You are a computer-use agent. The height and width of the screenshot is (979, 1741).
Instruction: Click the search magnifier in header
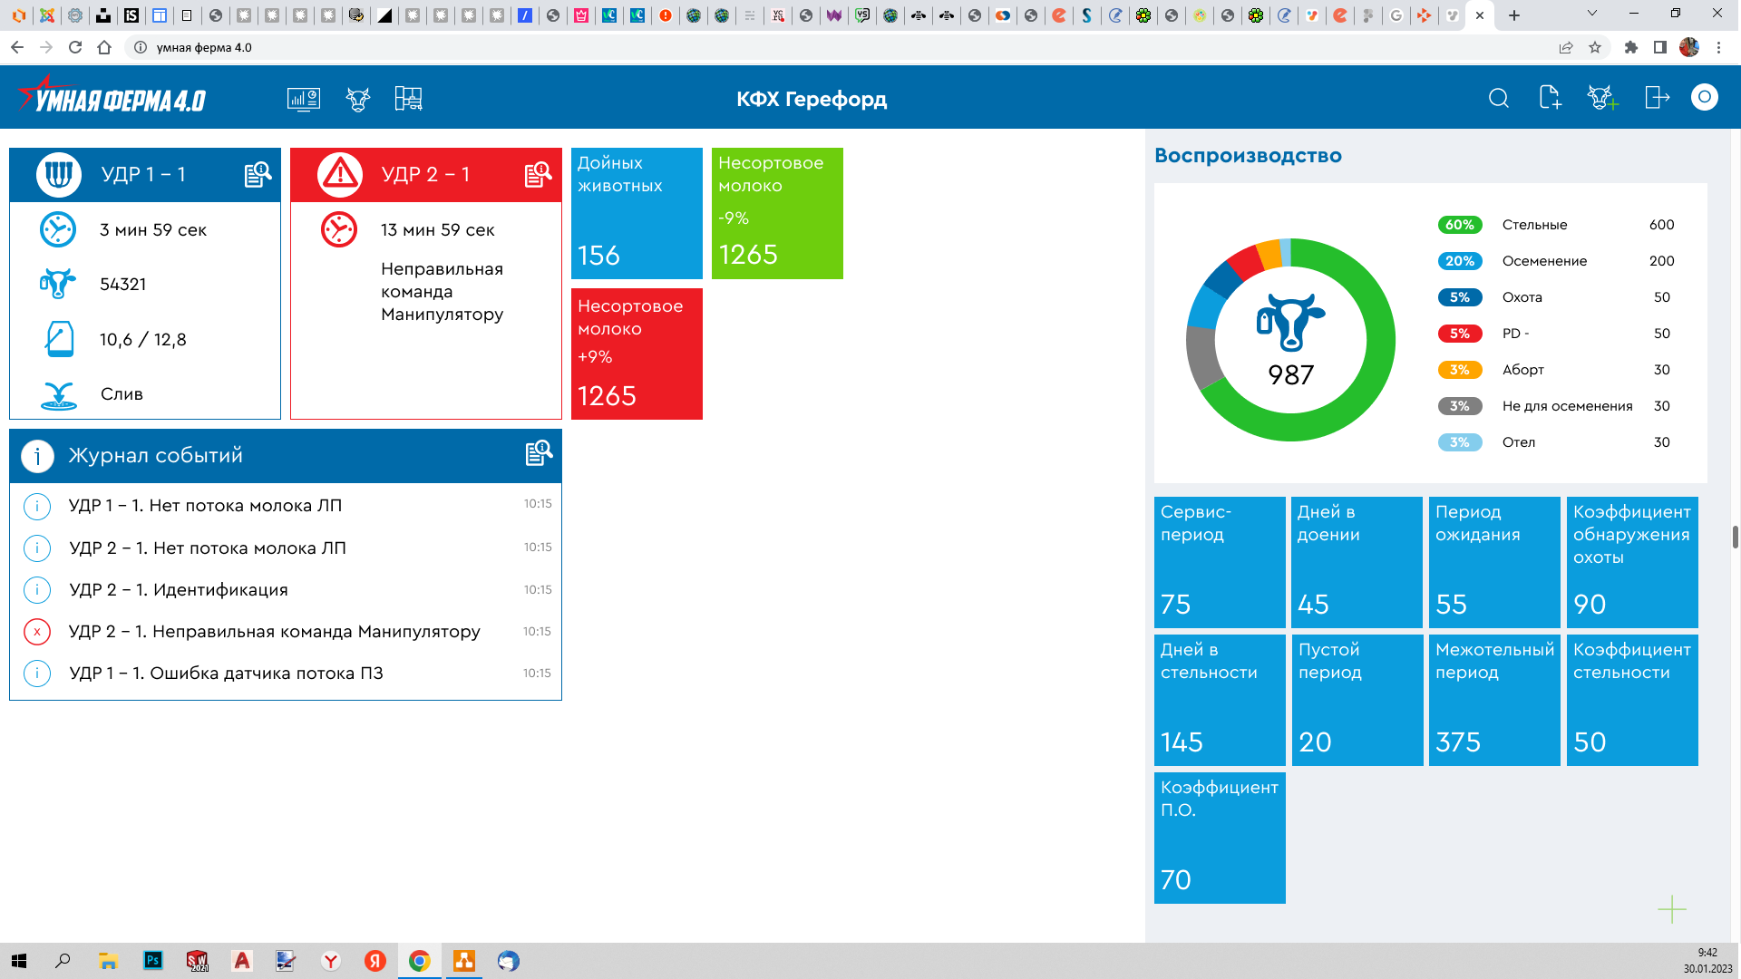pos(1499,98)
